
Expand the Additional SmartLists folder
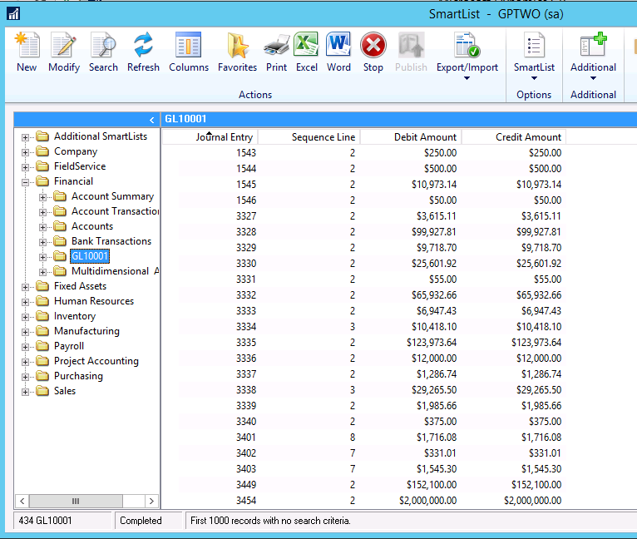click(25, 138)
